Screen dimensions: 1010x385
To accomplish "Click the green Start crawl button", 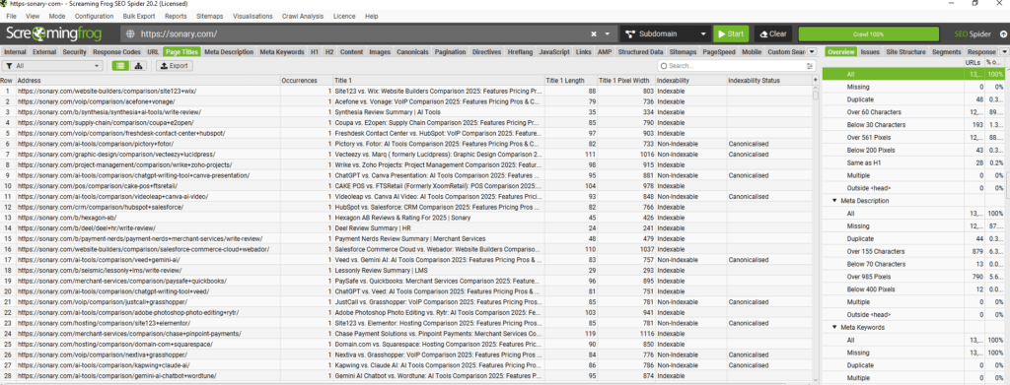I will (731, 34).
